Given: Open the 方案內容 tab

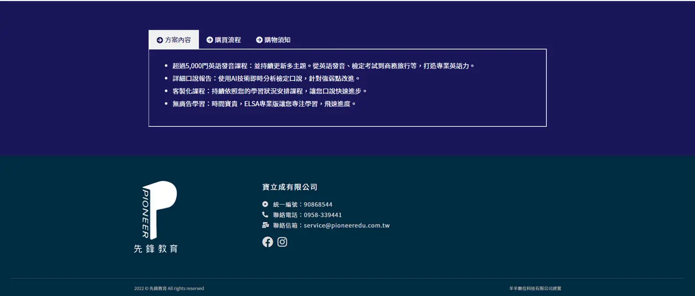Looking at the screenshot, I should (173, 40).
